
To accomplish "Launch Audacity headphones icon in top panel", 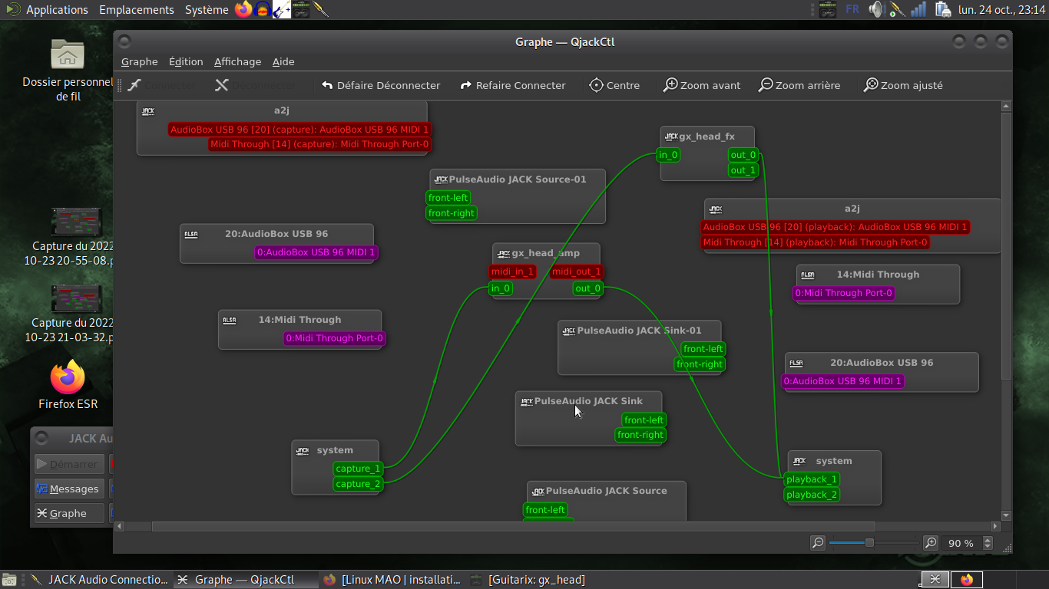I will tap(263, 10).
